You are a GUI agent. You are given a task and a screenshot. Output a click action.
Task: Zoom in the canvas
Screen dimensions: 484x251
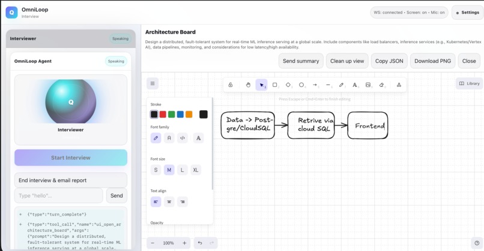(184, 243)
